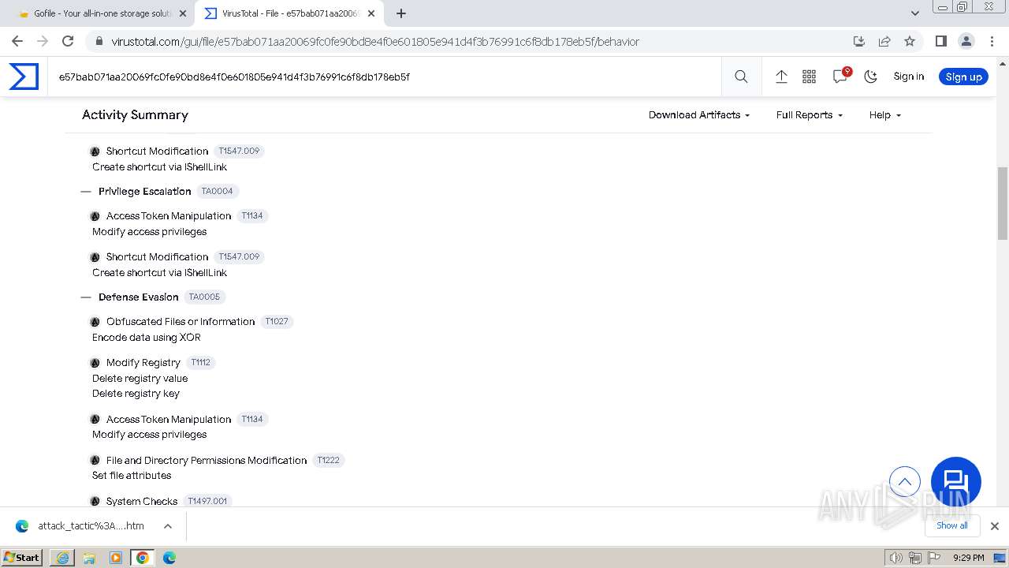Open the Help dropdown
The width and height of the screenshot is (1009, 568).
pyautogui.click(x=884, y=115)
